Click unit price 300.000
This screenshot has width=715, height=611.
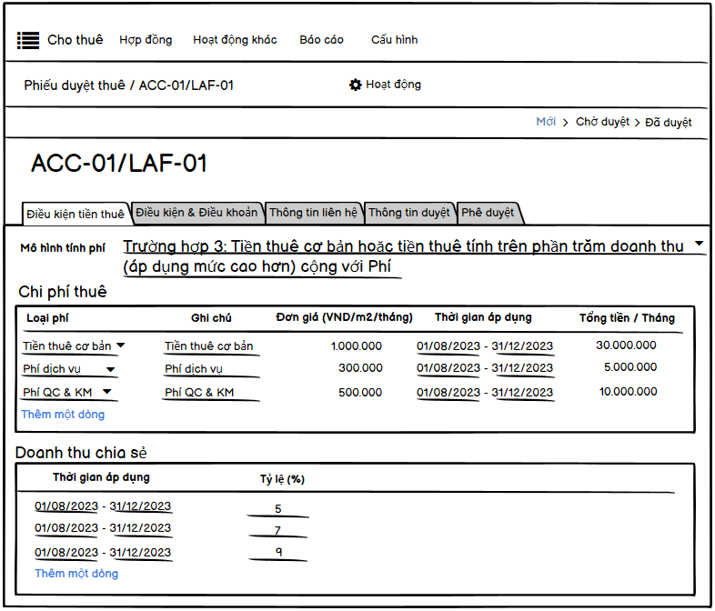(360, 368)
